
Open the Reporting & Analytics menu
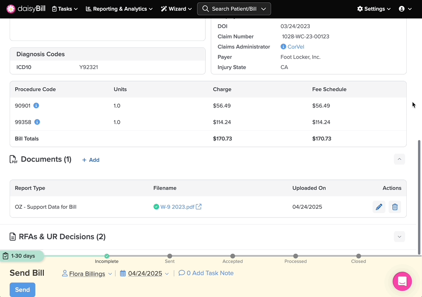pyautogui.click(x=119, y=9)
